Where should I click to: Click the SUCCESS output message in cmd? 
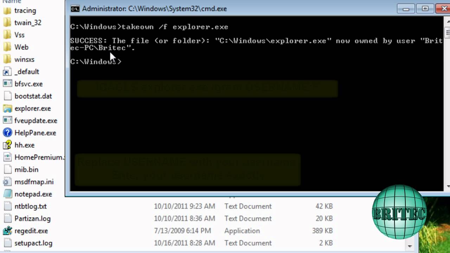point(256,44)
